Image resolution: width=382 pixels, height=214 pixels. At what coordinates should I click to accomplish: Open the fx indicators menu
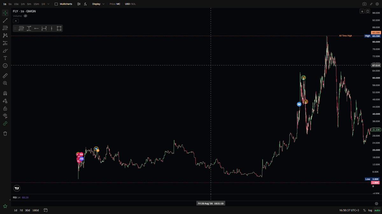[x=85, y=4]
